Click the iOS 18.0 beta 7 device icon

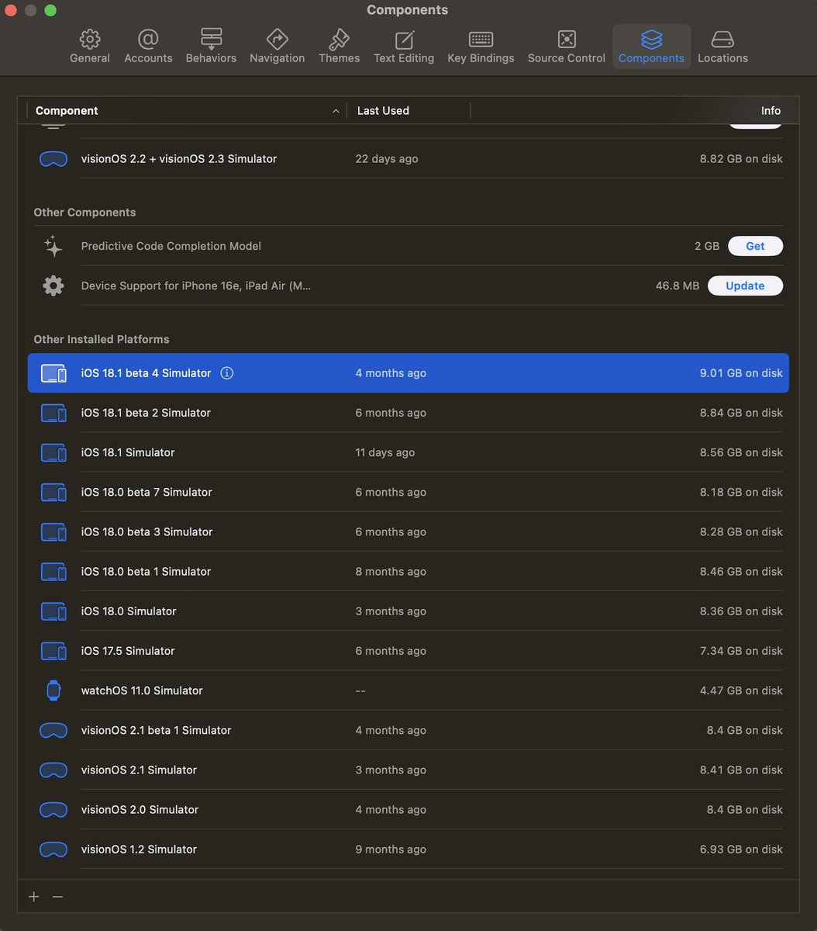point(53,492)
